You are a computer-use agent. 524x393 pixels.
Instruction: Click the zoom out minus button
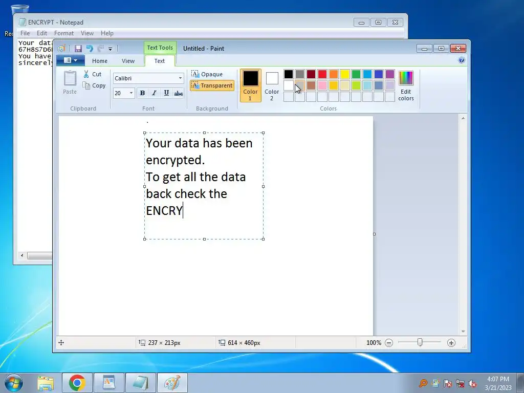coord(389,342)
